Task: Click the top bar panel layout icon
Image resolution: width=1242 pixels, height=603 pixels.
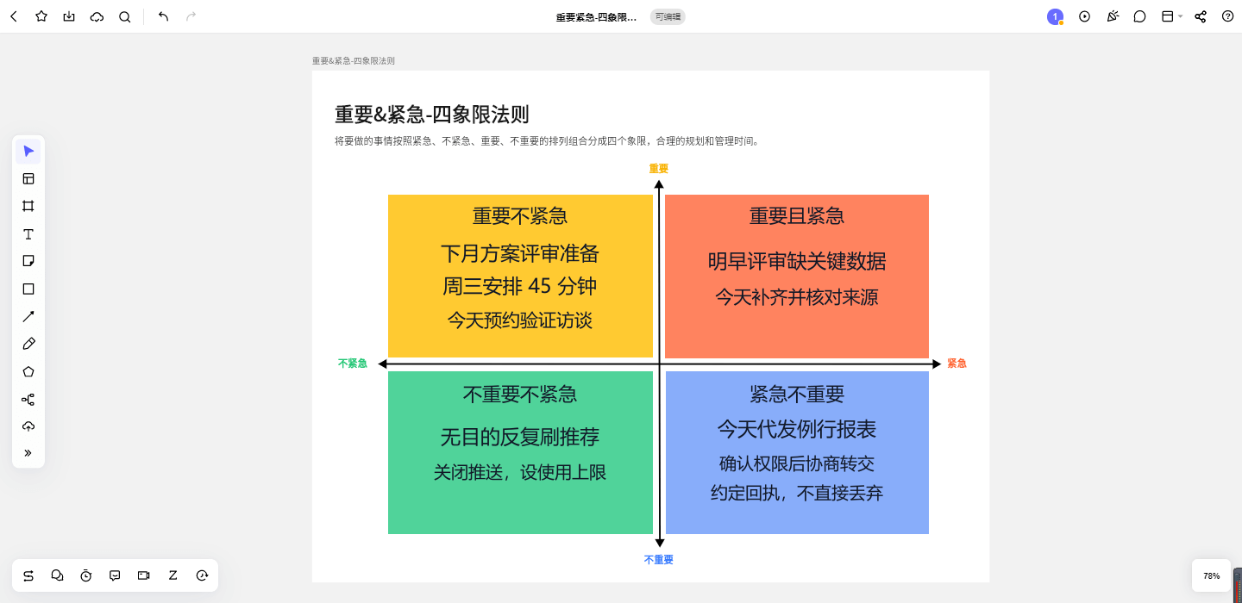Action: [x=1168, y=16]
